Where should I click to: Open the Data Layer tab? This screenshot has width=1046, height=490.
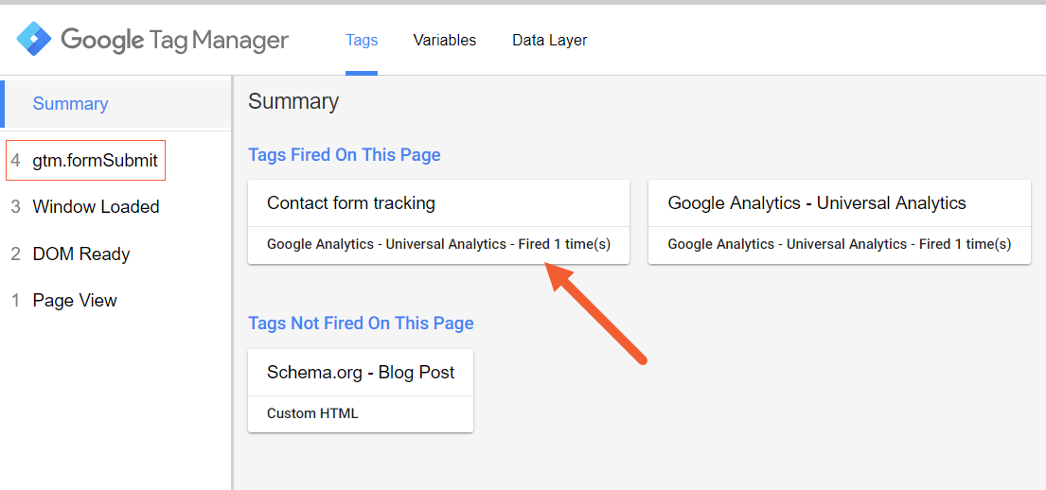coord(550,40)
